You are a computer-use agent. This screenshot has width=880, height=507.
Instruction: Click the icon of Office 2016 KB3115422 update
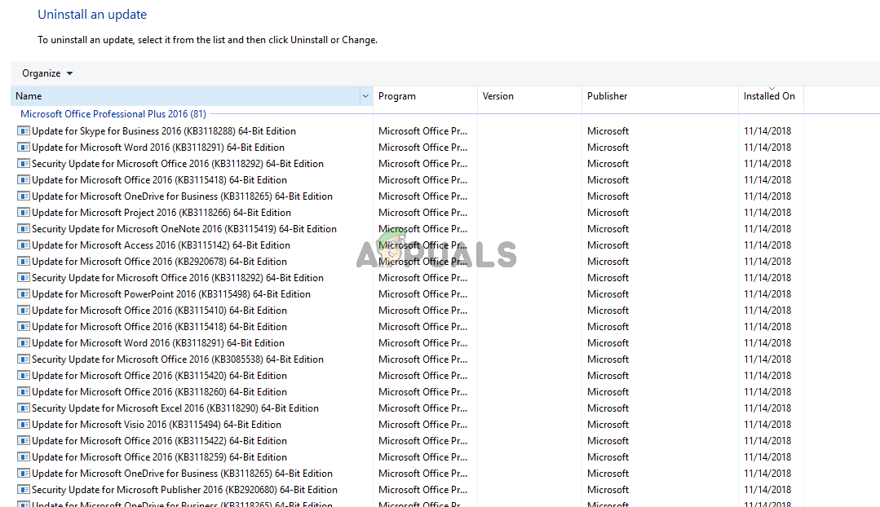click(24, 440)
